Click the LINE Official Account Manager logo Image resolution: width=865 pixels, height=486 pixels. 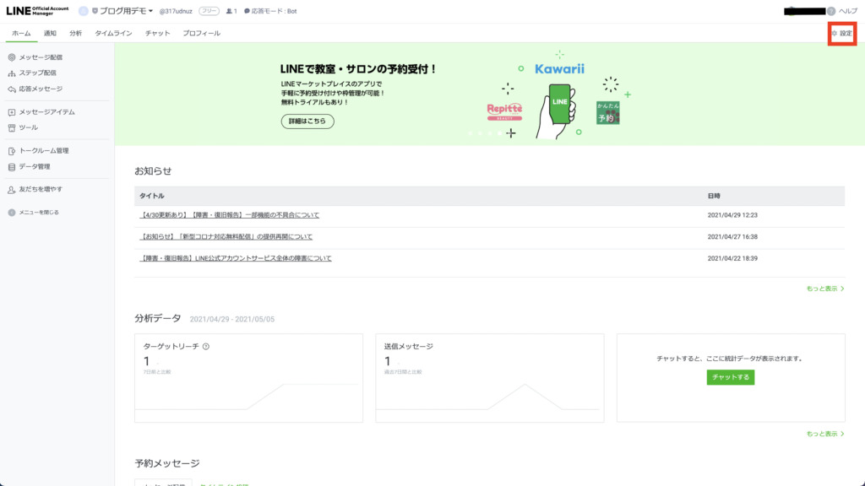(37, 11)
